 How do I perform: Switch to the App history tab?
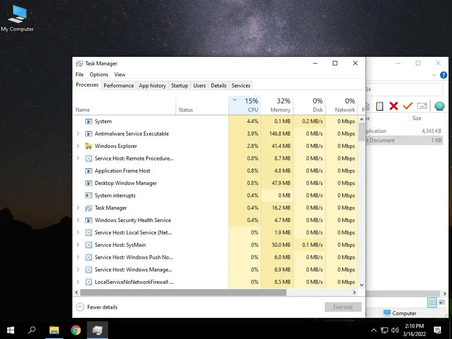tap(152, 86)
